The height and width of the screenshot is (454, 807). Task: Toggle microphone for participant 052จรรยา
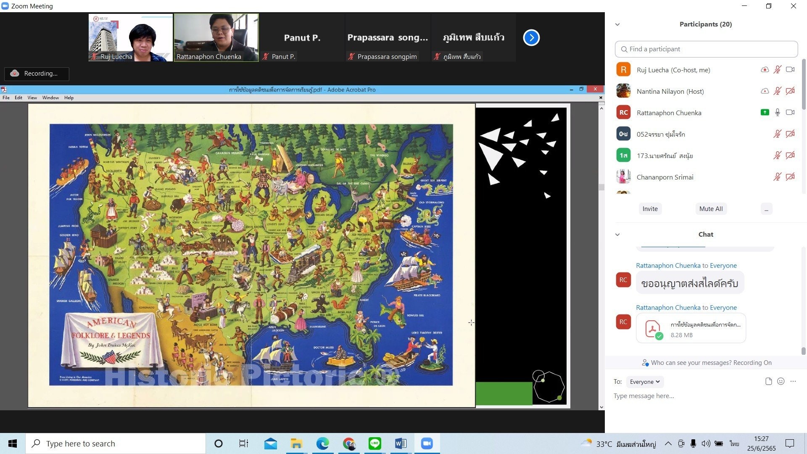point(777,134)
